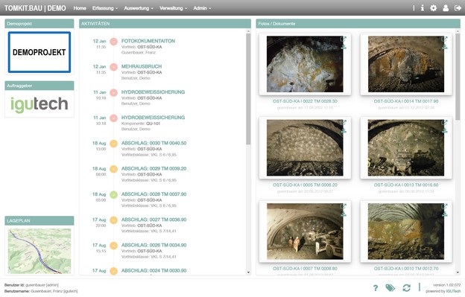
Task: Open help question mark in the footer
Action: click(x=376, y=287)
